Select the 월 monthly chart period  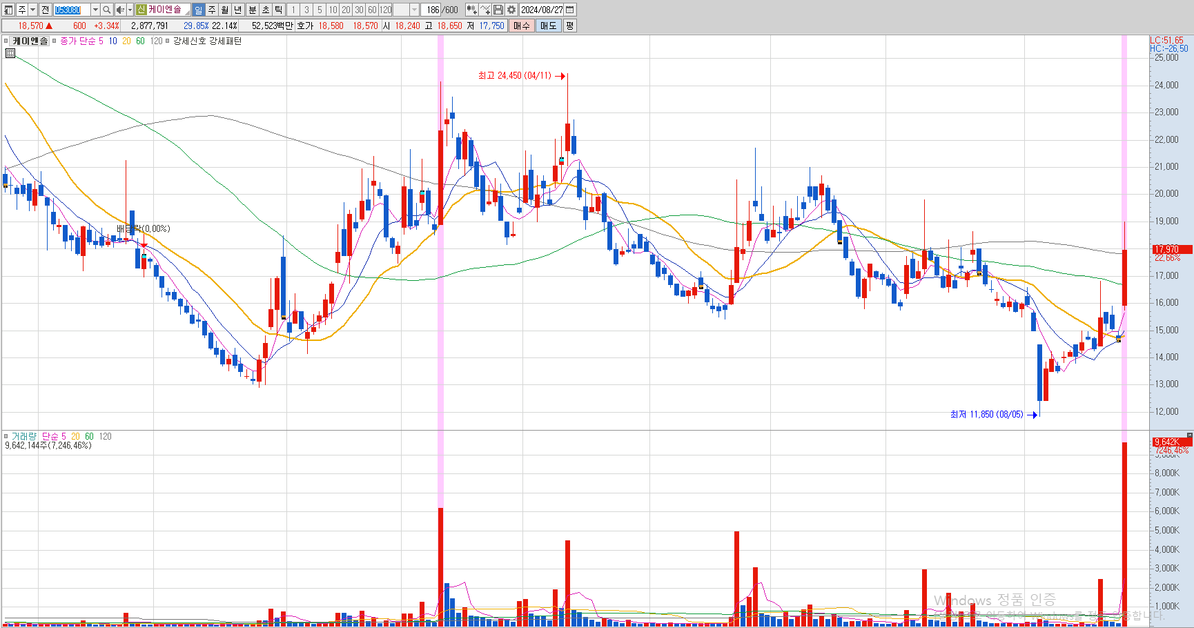coord(225,10)
